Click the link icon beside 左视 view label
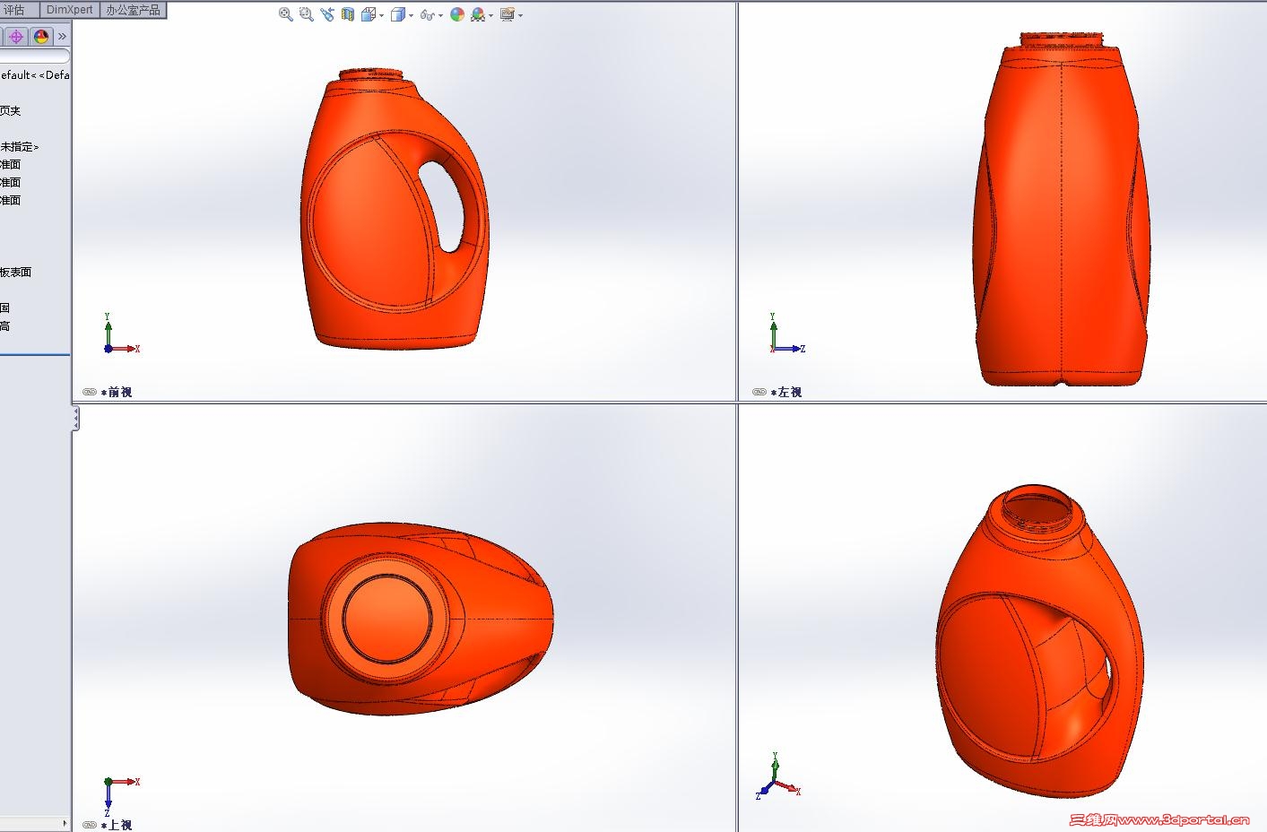The height and width of the screenshot is (832, 1267). tap(759, 392)
